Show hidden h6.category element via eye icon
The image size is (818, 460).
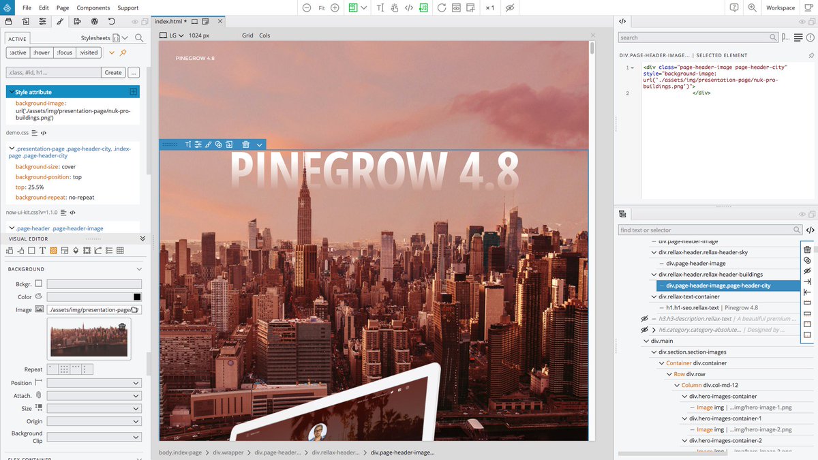[x=644, y=330]
